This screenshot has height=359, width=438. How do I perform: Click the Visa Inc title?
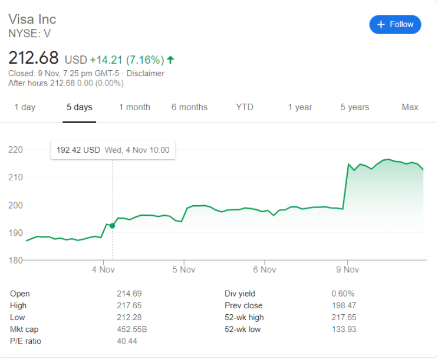coord(32,19)
